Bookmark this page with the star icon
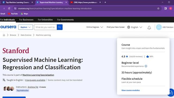Image resolution: width=174 pixels, height=98 pixels. pos(158,8)
